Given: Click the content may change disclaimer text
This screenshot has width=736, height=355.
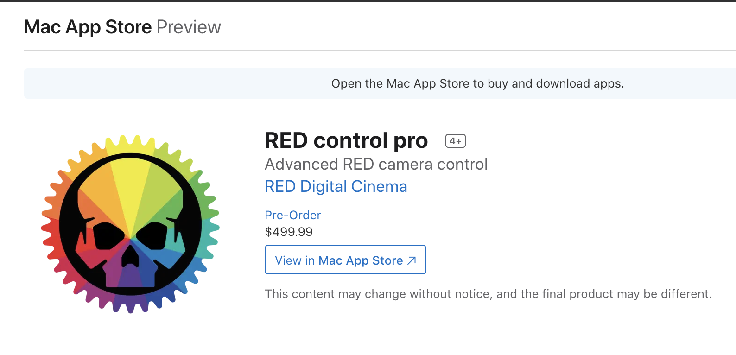Looking at the screenshot, I should click(x=488, y=294).
